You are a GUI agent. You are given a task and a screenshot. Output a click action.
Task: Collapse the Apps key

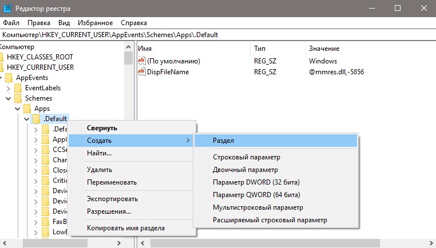click(x=18, y=109)
